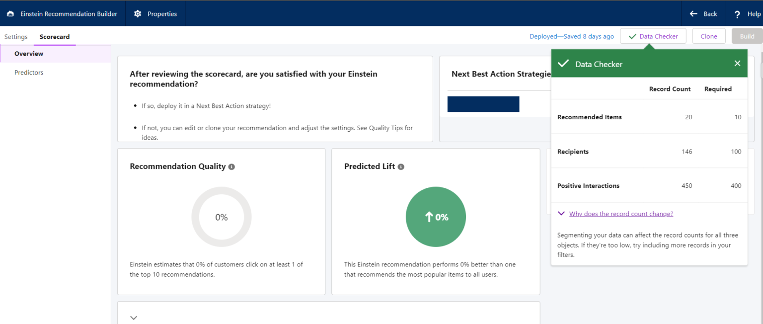Image resolution: width=763 pixels, height=324 pixels.
Task: Open the Data Checker panel
Action: point(653,36)
